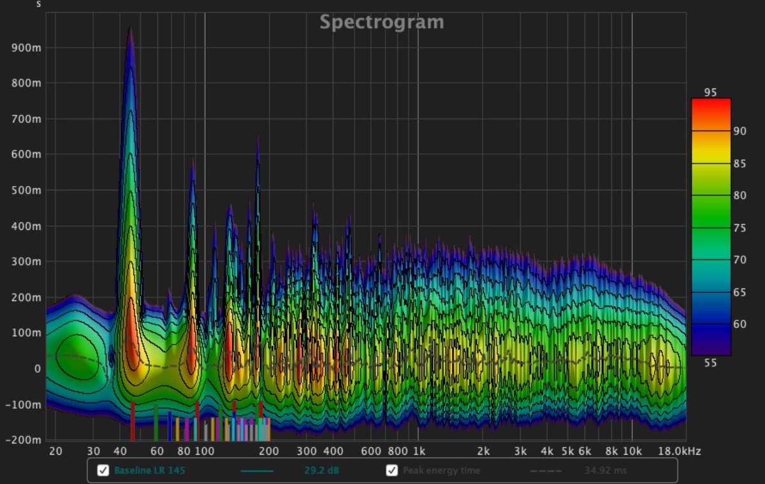
Task: Click the Peak energy time legend label
Action: pyautogui.click(x=441, y=471)
